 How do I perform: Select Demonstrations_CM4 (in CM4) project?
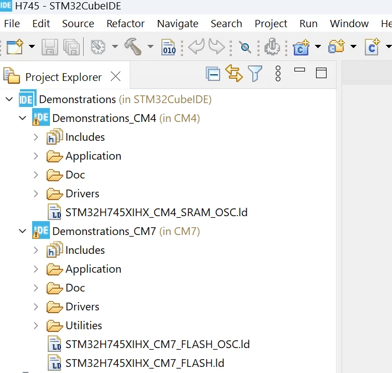(126, 118)
